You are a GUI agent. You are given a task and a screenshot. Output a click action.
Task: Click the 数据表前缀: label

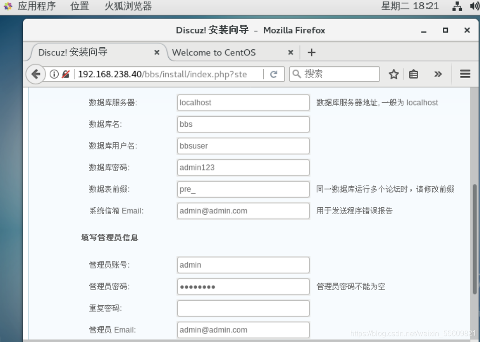pos(109,189)
